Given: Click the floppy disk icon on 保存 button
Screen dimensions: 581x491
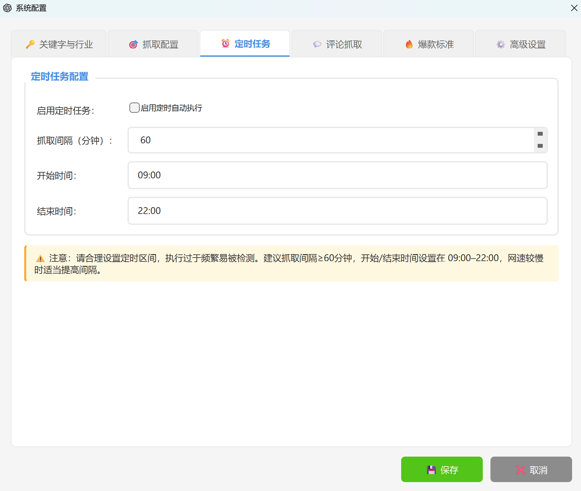Looking at the screenshot, I should click(x=431, y=470).
